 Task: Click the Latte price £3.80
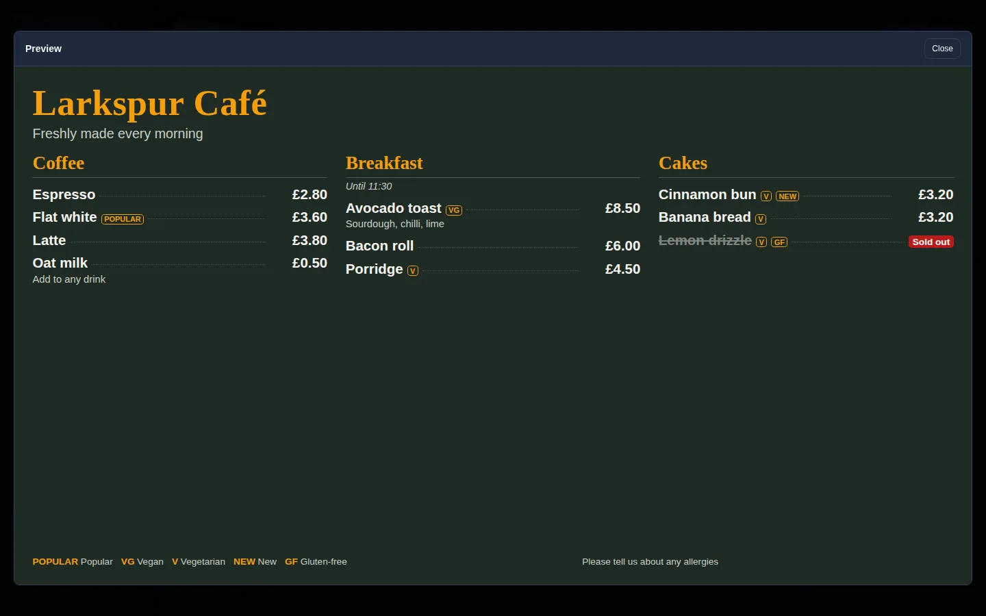[309, 240]
